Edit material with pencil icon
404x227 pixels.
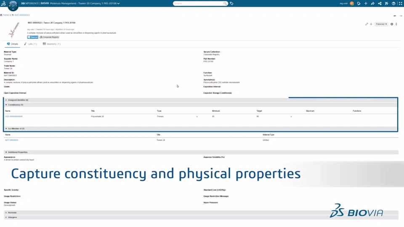tap(367, 24)
